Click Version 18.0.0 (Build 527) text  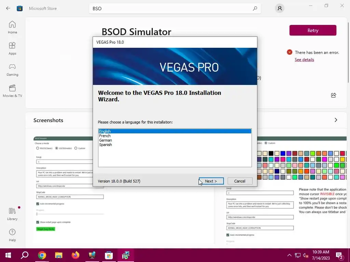119,181
